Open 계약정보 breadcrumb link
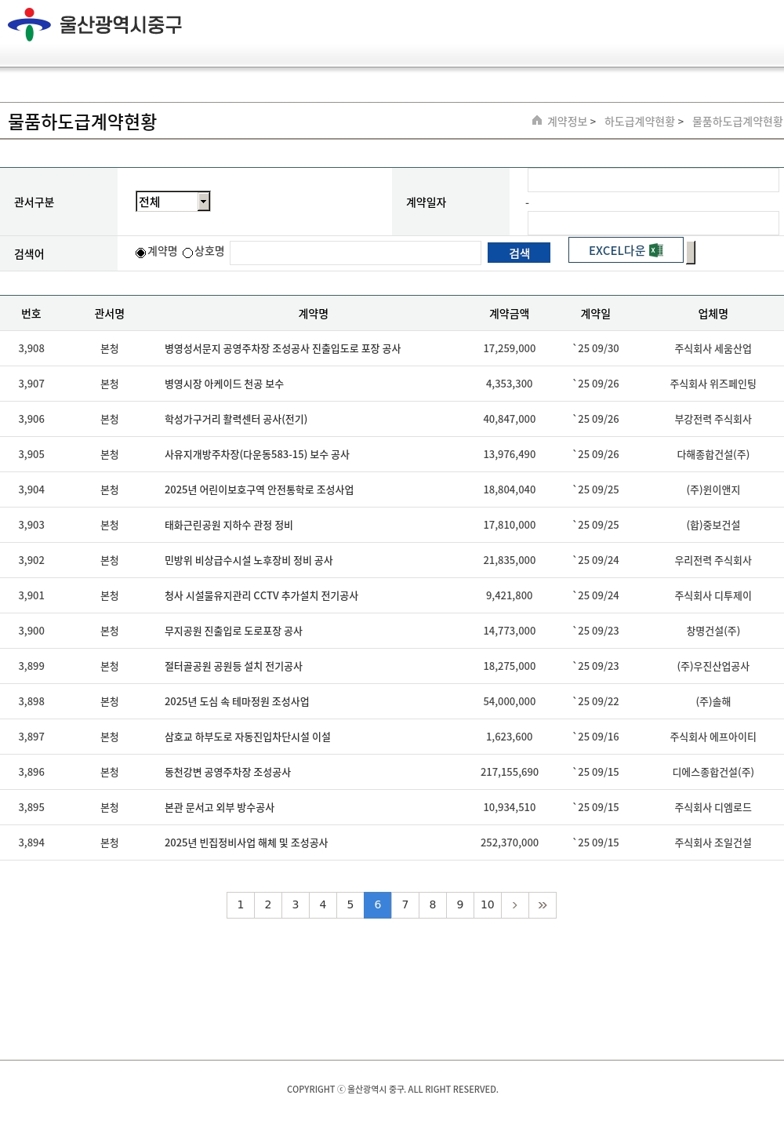Viewport: 784px width, 1139px height. coord(567,122)
